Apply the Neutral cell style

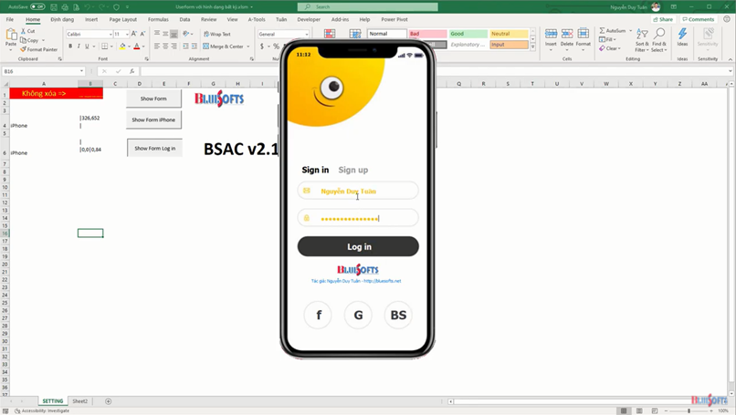509,34
